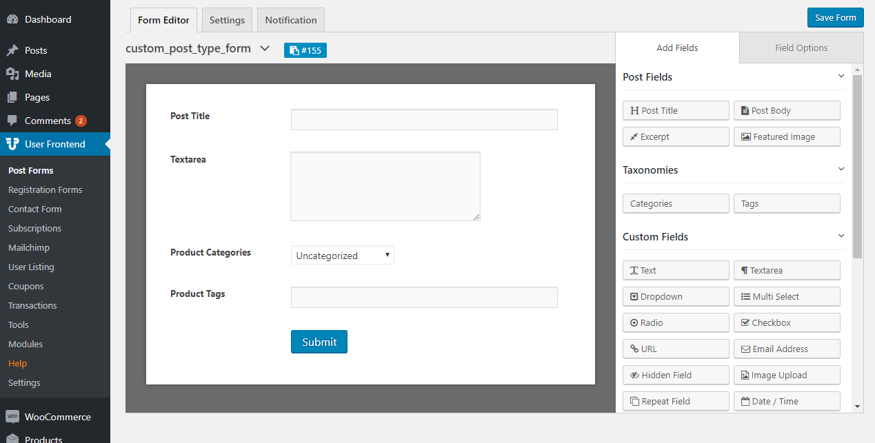Image resolution: width=875 pixels, height=443 pixels.
Task: Switch to the Settings tab
Action: point(226,20)
